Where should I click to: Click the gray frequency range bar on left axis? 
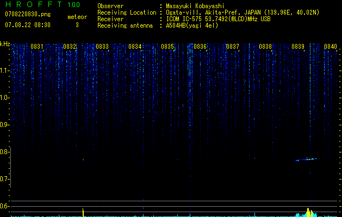[10, 168]
